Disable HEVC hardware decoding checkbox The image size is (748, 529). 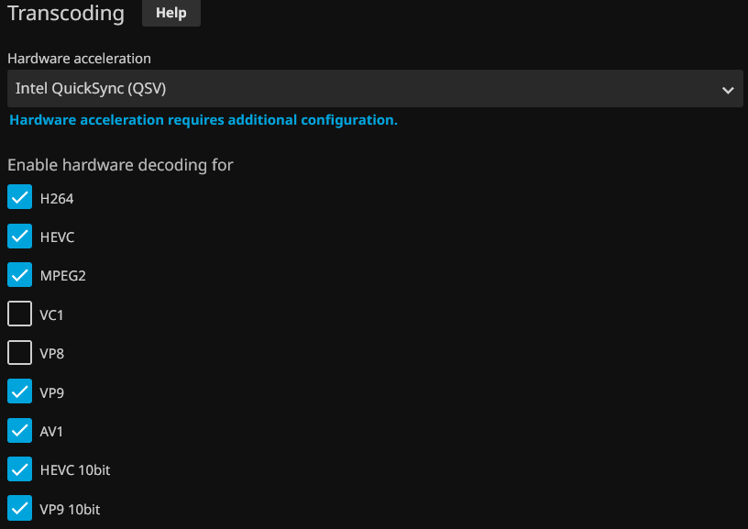coord(19,237)
